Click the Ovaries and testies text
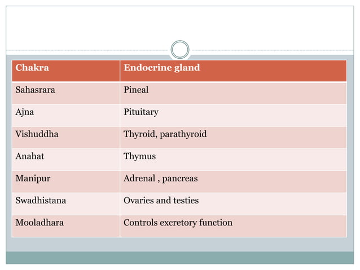Screen dimensions: 360x270 click(x=161, y=201)
